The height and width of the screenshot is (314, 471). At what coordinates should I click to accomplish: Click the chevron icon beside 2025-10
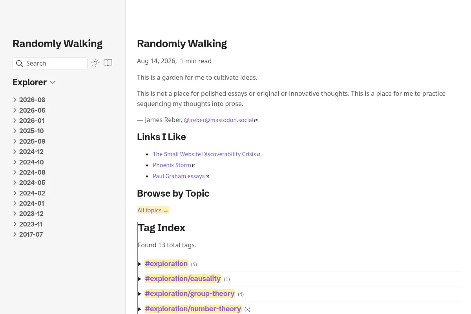[x=15, y=131]
